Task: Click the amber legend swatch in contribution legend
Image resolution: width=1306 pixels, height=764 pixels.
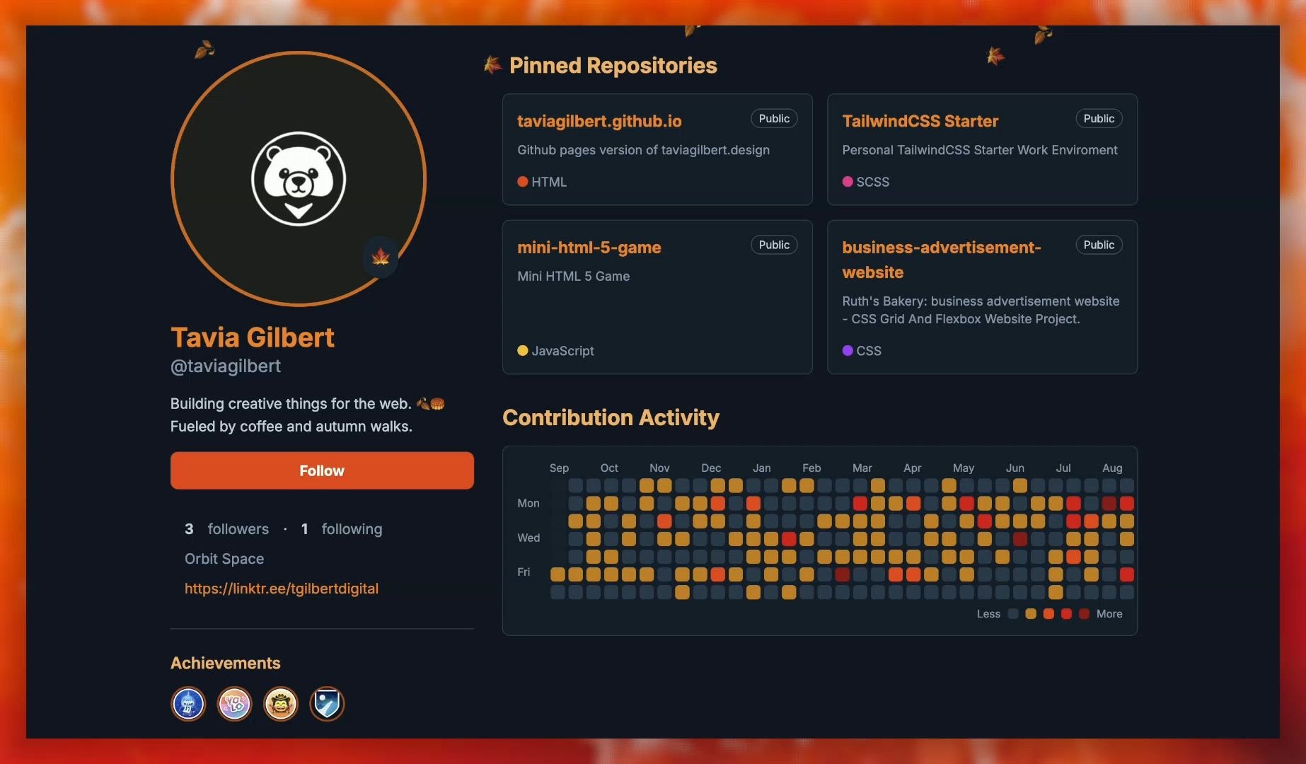Action: (1031, 614)
